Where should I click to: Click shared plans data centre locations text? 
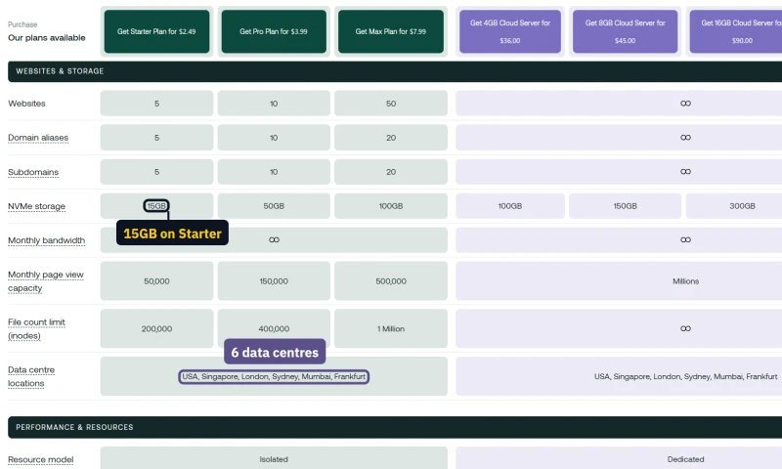(x=274, y=376)
